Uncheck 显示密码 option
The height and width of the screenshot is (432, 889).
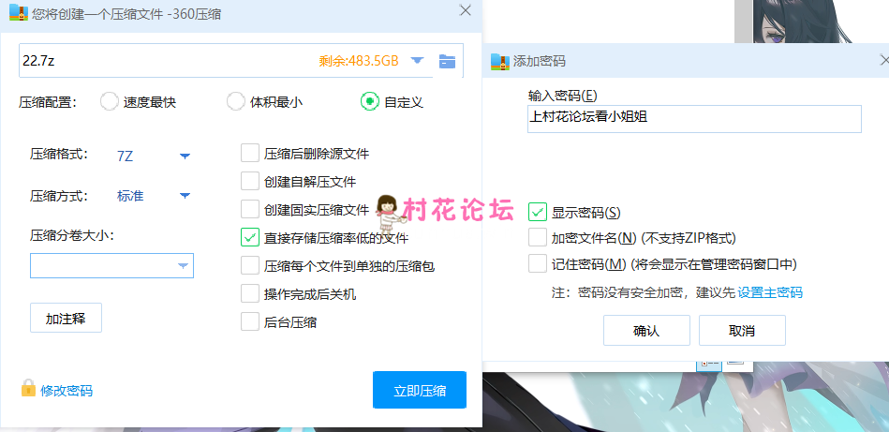point(538,212)
